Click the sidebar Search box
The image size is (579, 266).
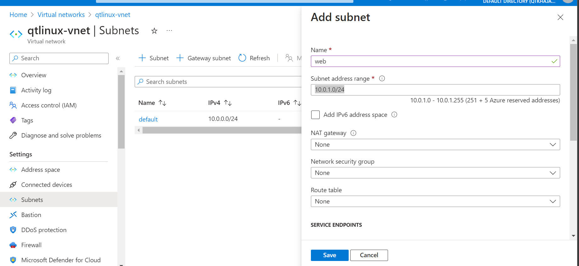[59, 58]
